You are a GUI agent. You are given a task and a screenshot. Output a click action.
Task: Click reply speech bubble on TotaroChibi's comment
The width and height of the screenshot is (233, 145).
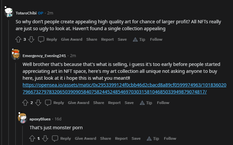[41, 39]
